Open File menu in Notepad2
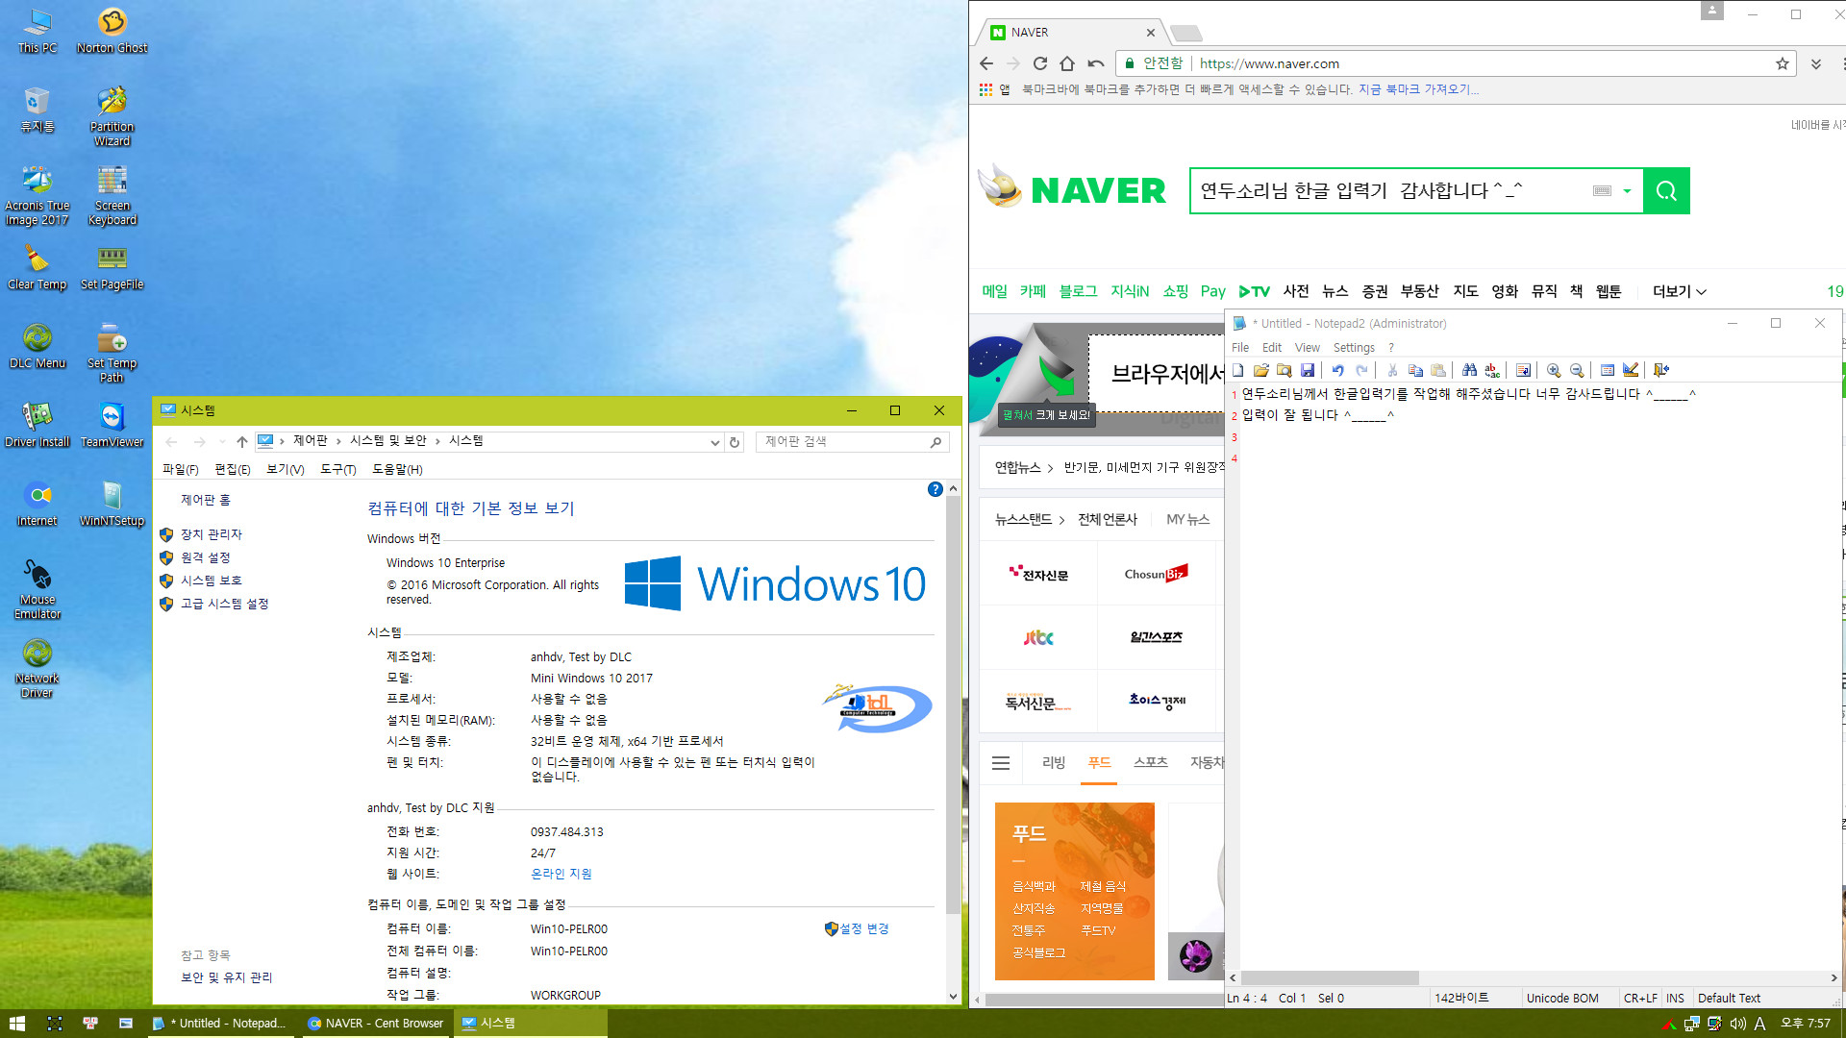The image size is (1846, 1038). pos(1240,348)
